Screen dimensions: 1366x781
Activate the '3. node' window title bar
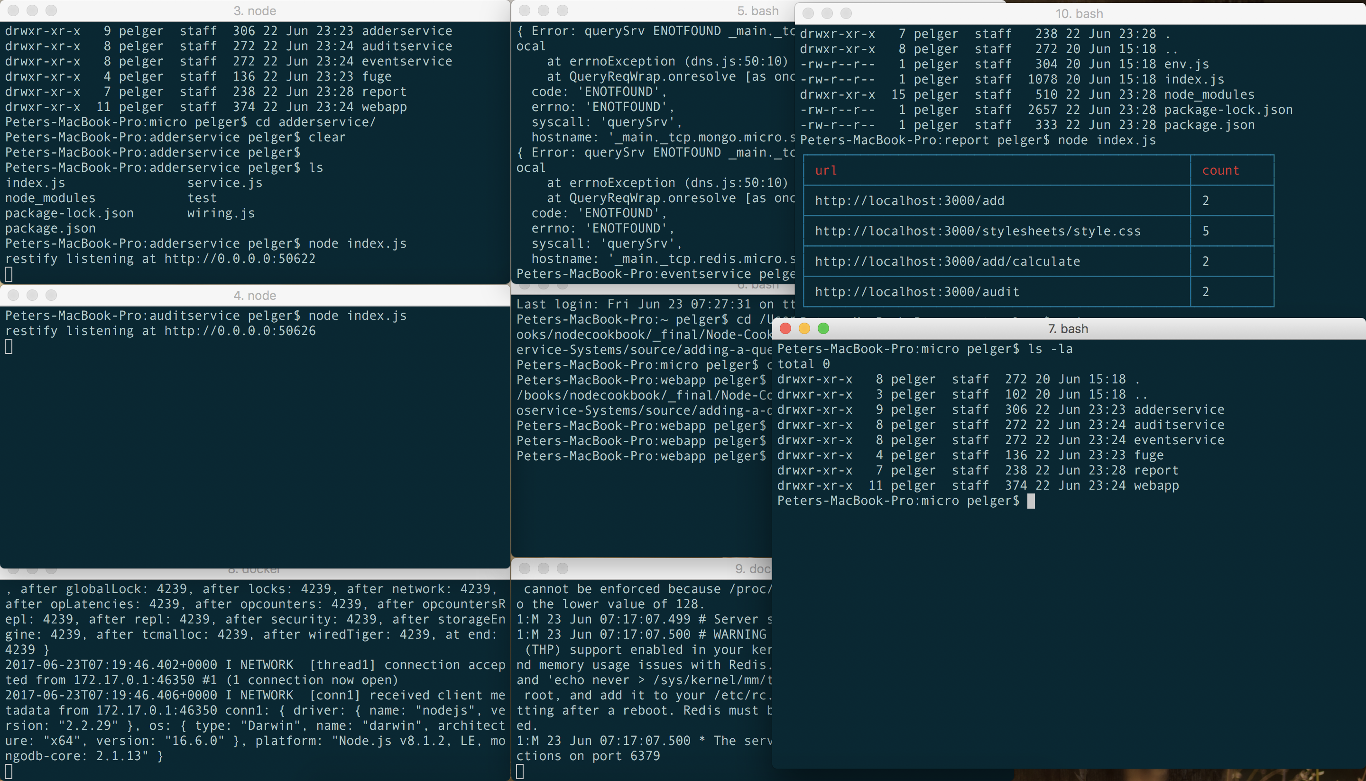point(255,11)
